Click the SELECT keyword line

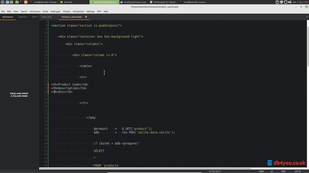click(x=99, y=150)
